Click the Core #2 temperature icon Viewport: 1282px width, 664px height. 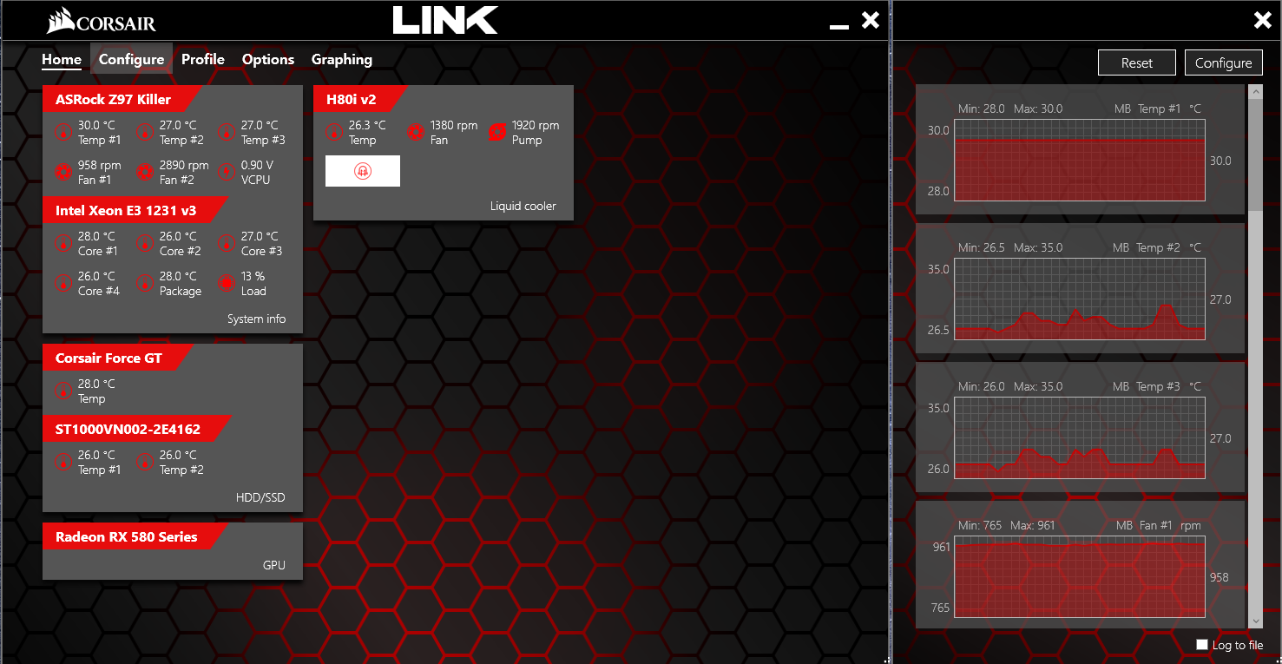point(145,243)
